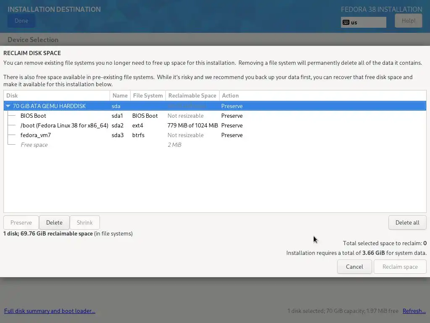Click the Delete all button

tap(407, 222)
